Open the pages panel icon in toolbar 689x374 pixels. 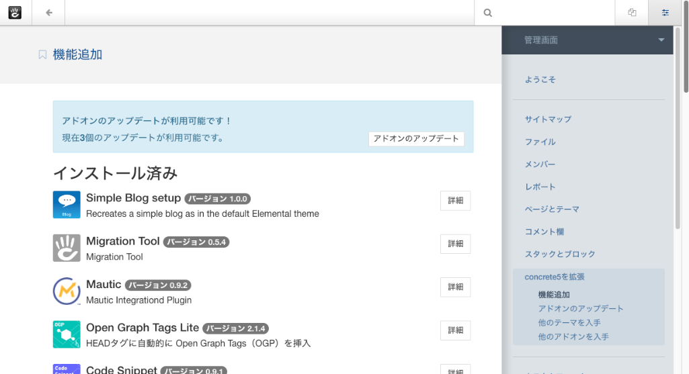point(632,13)
